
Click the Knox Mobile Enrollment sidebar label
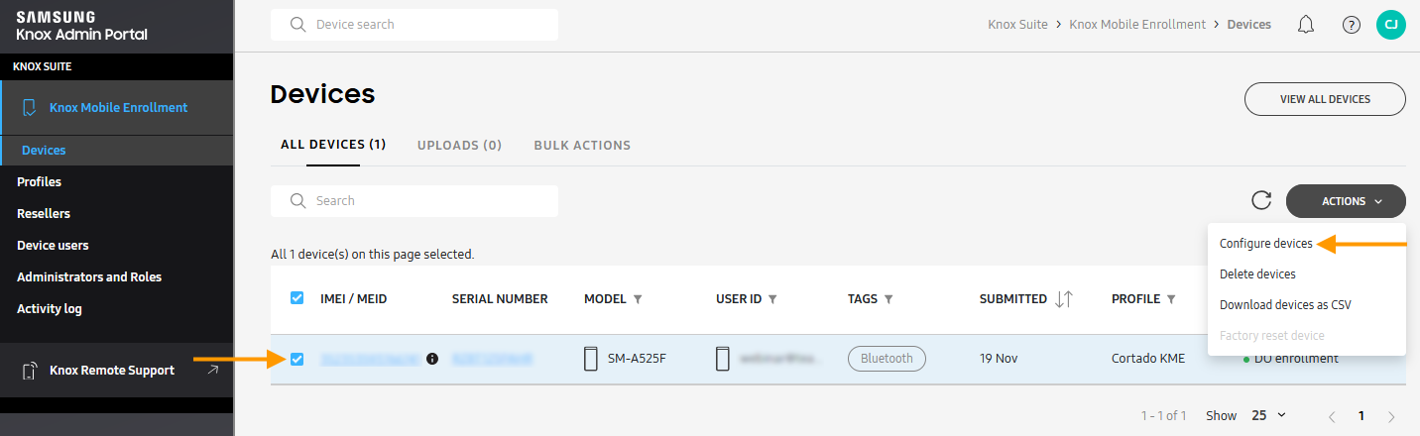tap(118, 107)
